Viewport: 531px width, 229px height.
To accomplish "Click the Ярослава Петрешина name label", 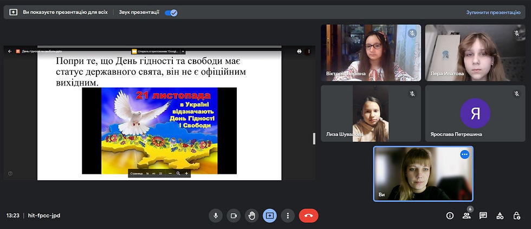I will coord(456,134).
